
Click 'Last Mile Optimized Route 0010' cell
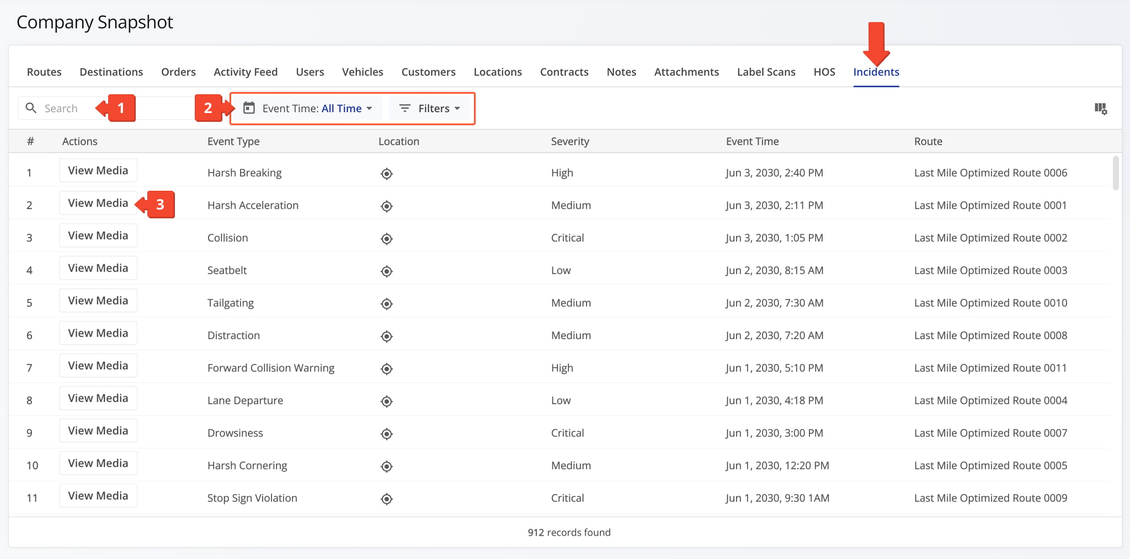click(990, 303)
